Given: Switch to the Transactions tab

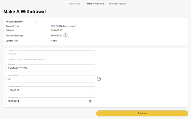Looking at the screenshot, I should click(74, 4).
